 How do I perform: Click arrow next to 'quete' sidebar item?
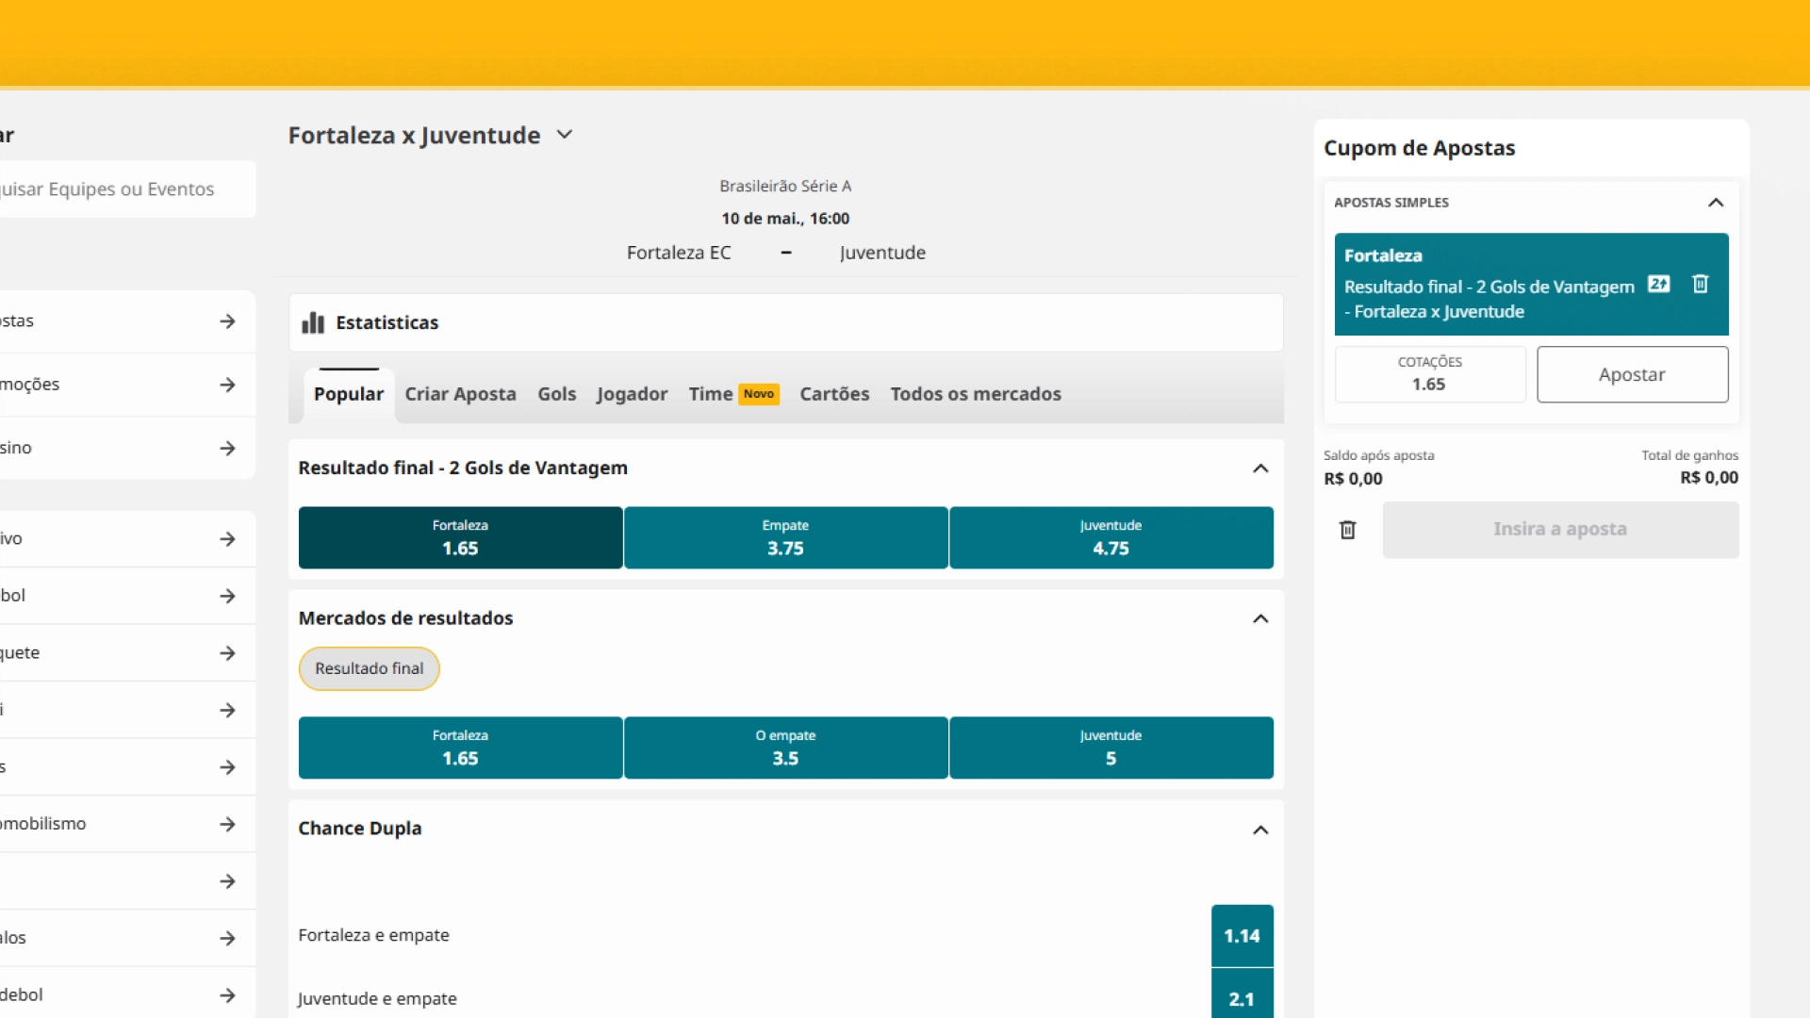pos(227,653)
